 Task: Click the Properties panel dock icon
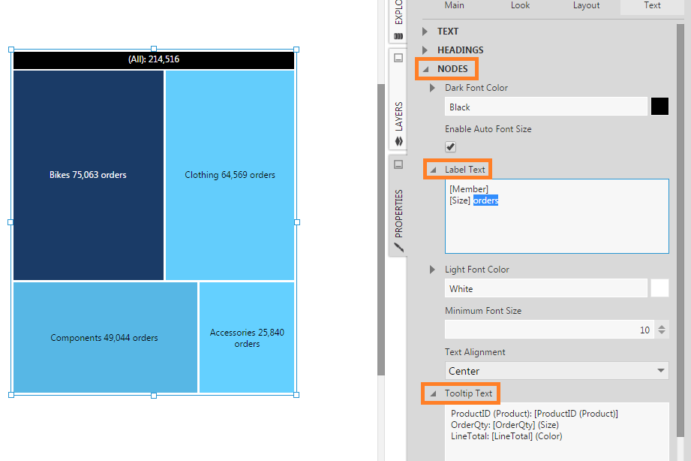[x=398, y=164]
